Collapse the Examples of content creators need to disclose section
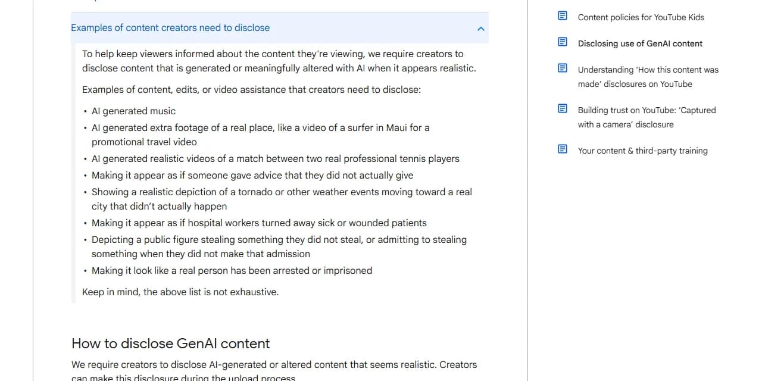Viewport: 762px width, 381px height. pos(279,28)
